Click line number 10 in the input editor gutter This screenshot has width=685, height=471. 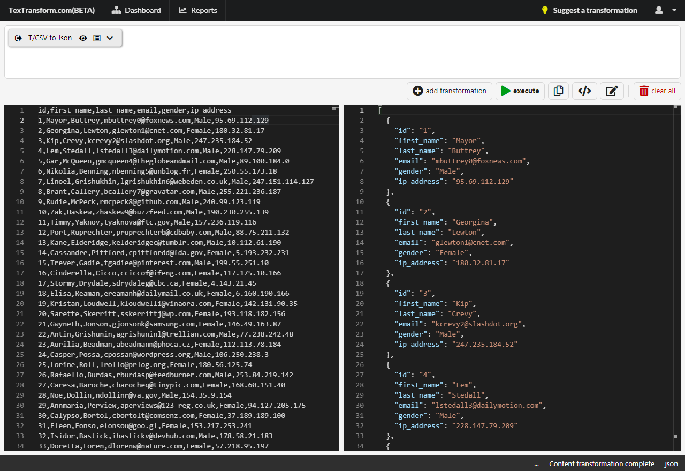point(20,202)
